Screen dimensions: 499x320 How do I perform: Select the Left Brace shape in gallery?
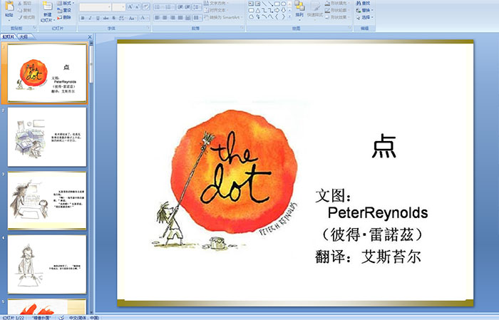[x=277, y=17]
